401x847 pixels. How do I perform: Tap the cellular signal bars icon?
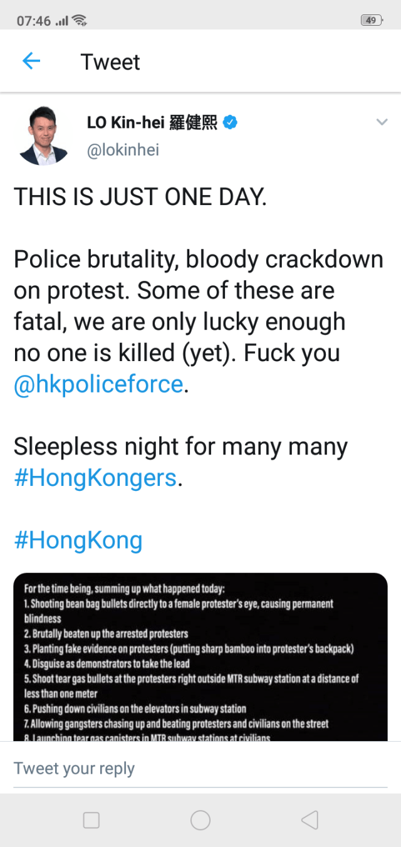coord(62,21)
